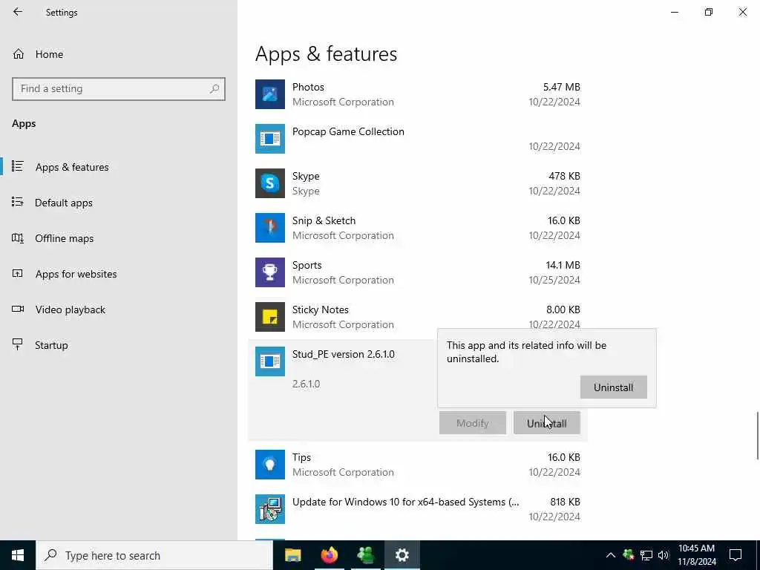760x570 pixels.
Task: Open Firefox from the taskbar
Action: (329, 555)
